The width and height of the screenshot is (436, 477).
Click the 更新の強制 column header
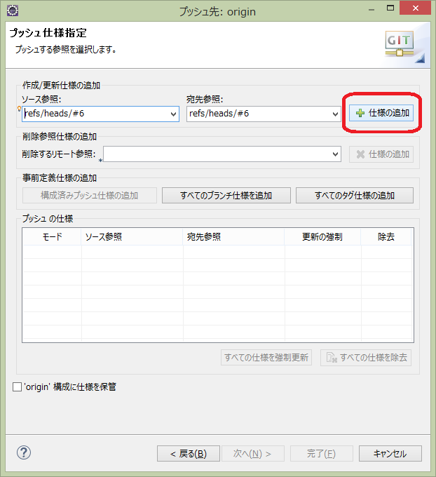(x=322, y=236)
